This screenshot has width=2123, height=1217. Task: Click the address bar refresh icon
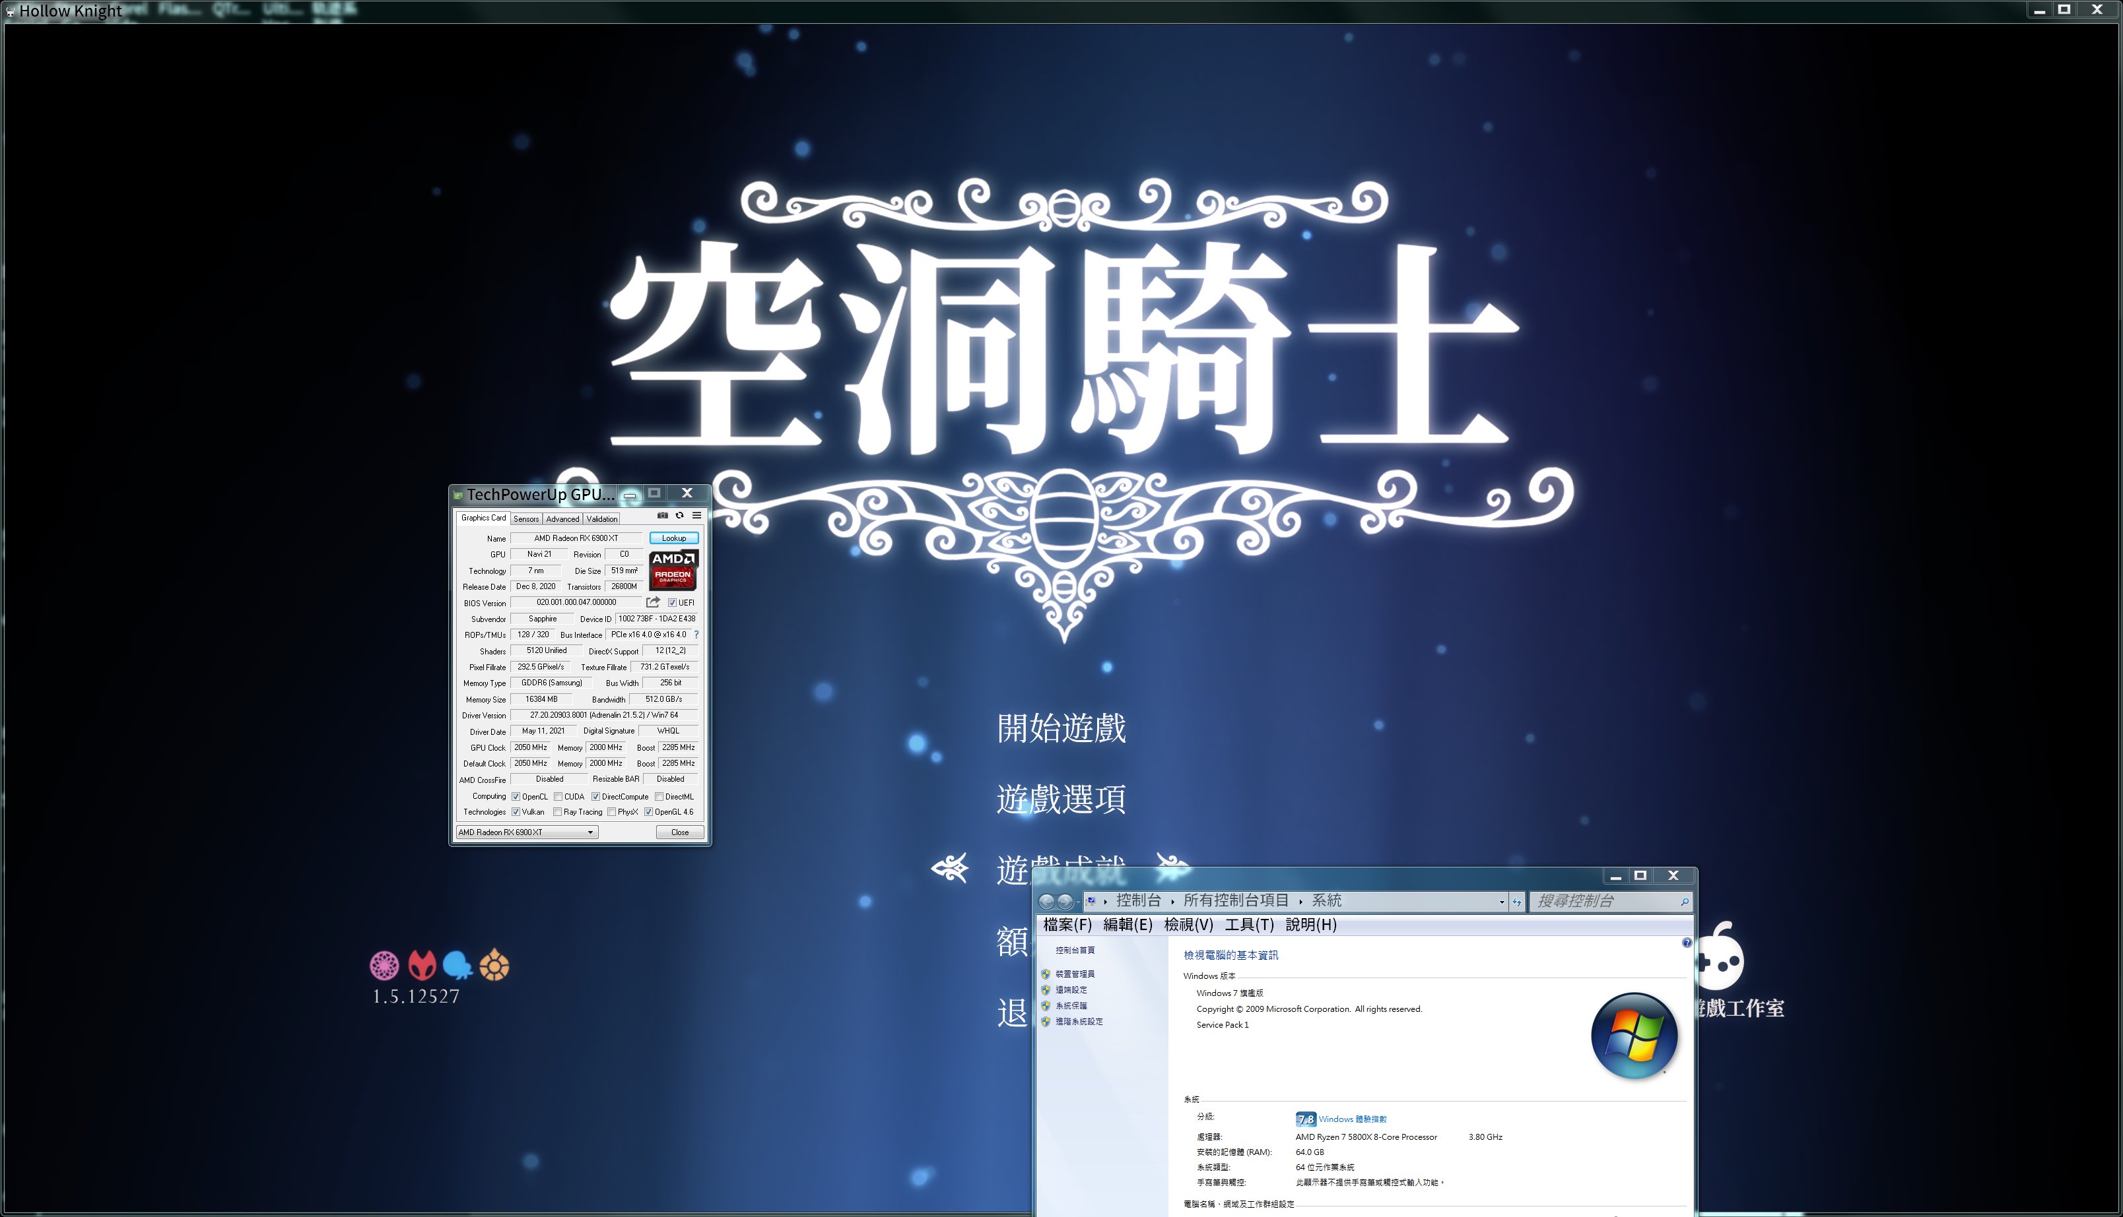(1516, 902)
